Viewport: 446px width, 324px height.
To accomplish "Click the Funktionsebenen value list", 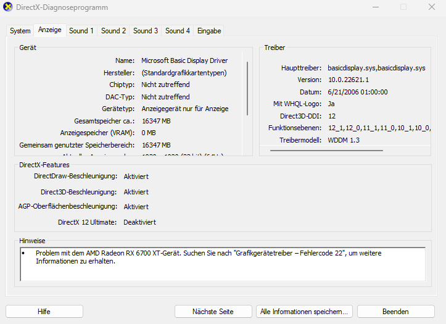I will 379,128.
